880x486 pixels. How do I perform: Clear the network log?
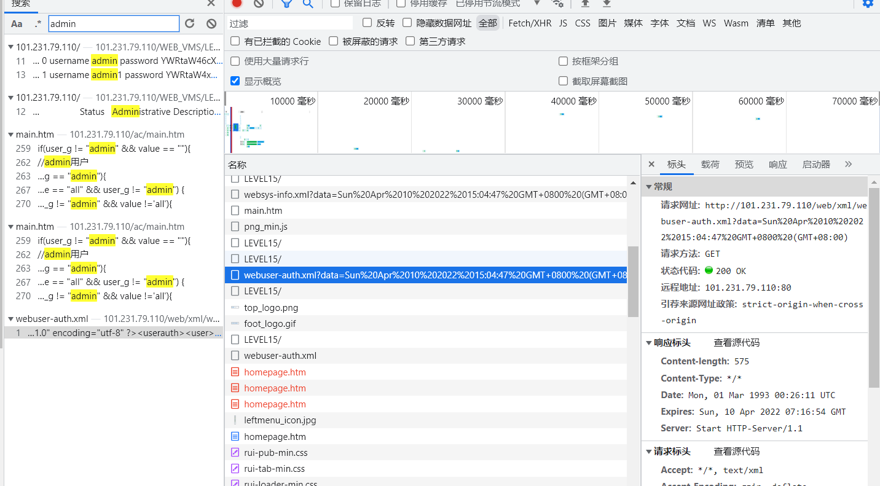[259, 3]
